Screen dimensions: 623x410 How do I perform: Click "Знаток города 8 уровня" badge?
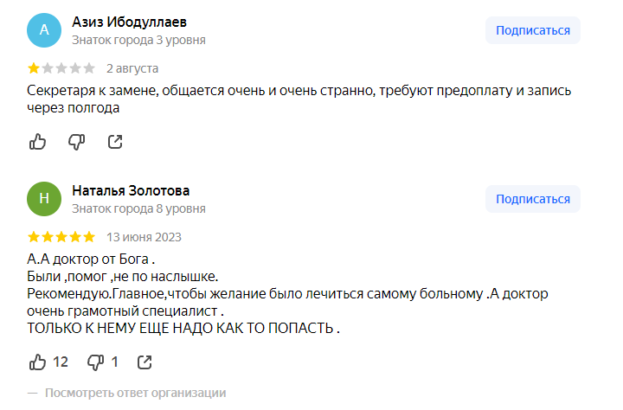pos(138,208)
